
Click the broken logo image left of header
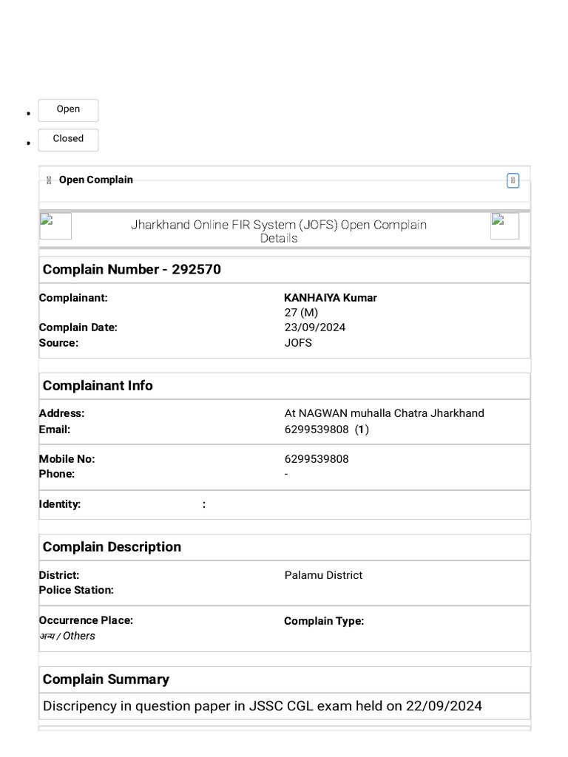(x=55, y=225)
